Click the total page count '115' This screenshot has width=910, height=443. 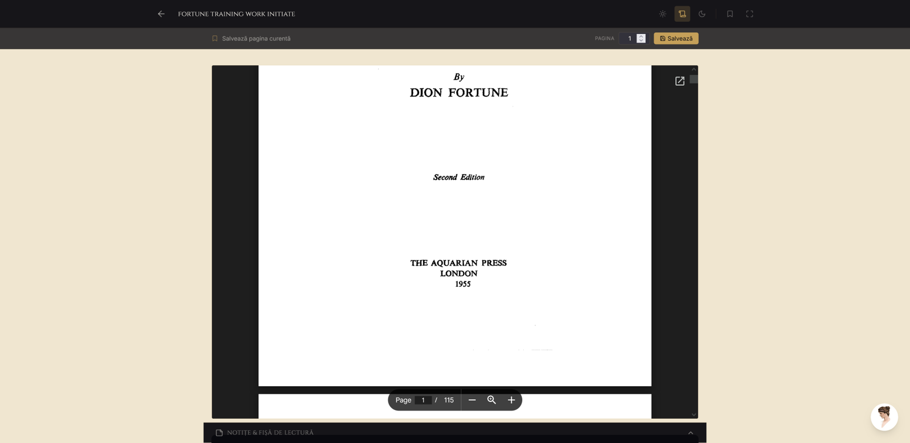[449, 400]
